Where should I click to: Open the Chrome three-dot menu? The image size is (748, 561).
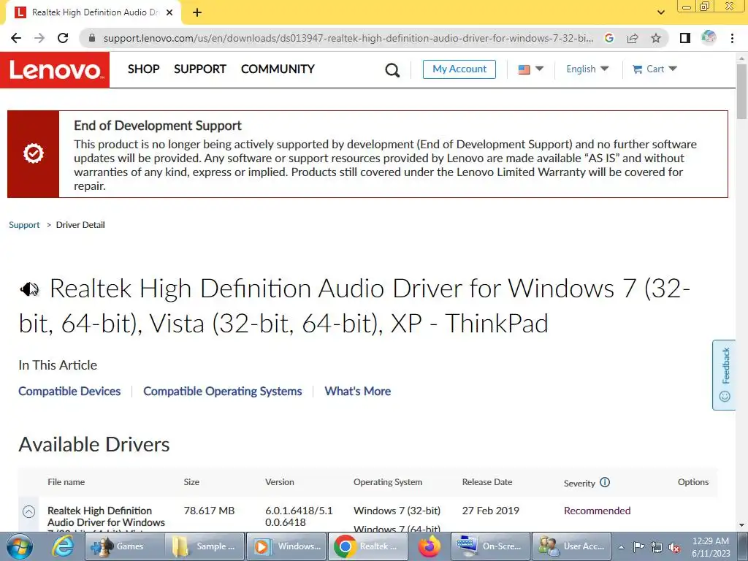click(x=732, y=38)
